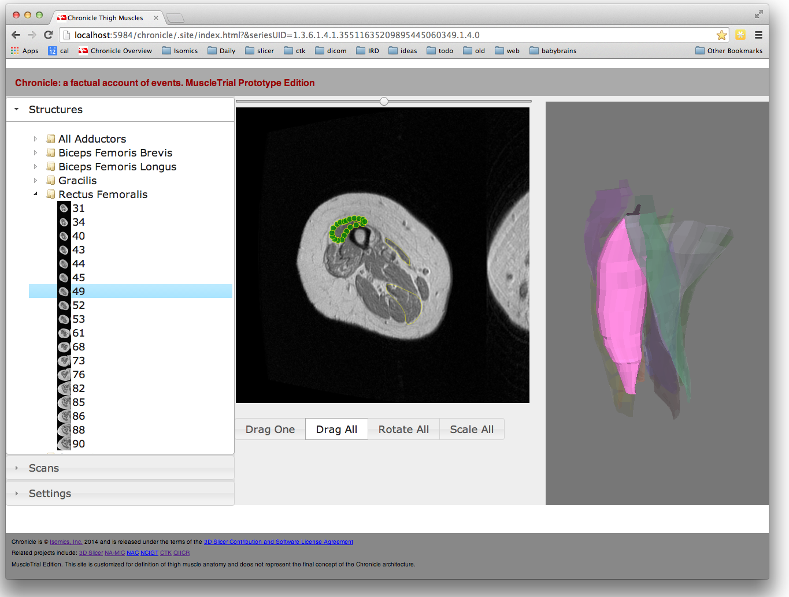
Task: Switch to Rotate All mode
Action: (x=403, y=430)
